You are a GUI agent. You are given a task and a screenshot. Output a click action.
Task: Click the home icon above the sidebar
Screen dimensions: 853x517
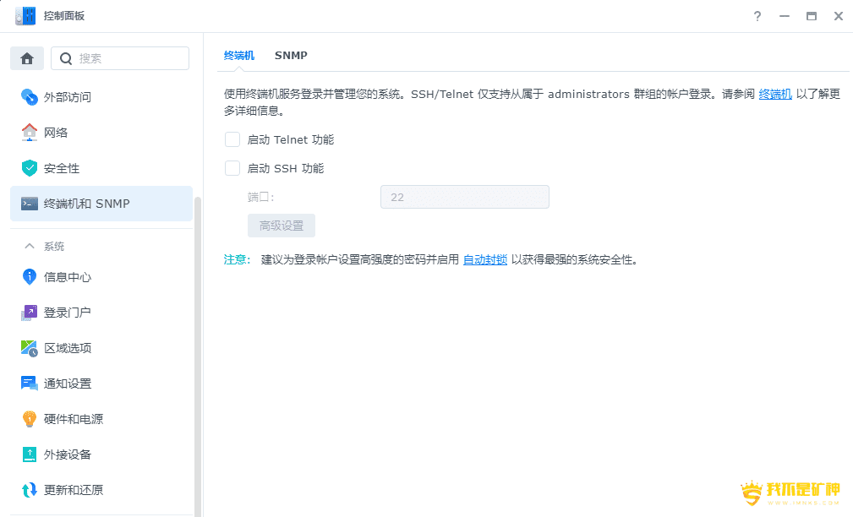[26, 57]
